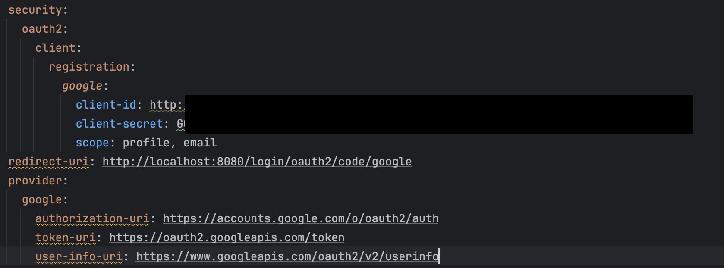Click the authorization-uri key
This screenshot has width=724, height=268.
click(92, 218)
